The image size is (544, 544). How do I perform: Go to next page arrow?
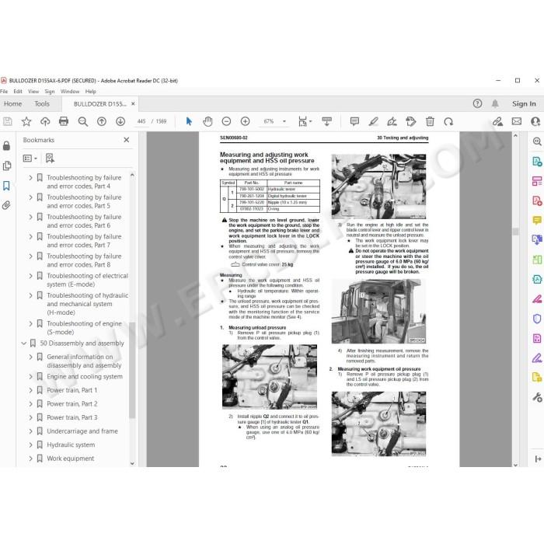point(120,121)
